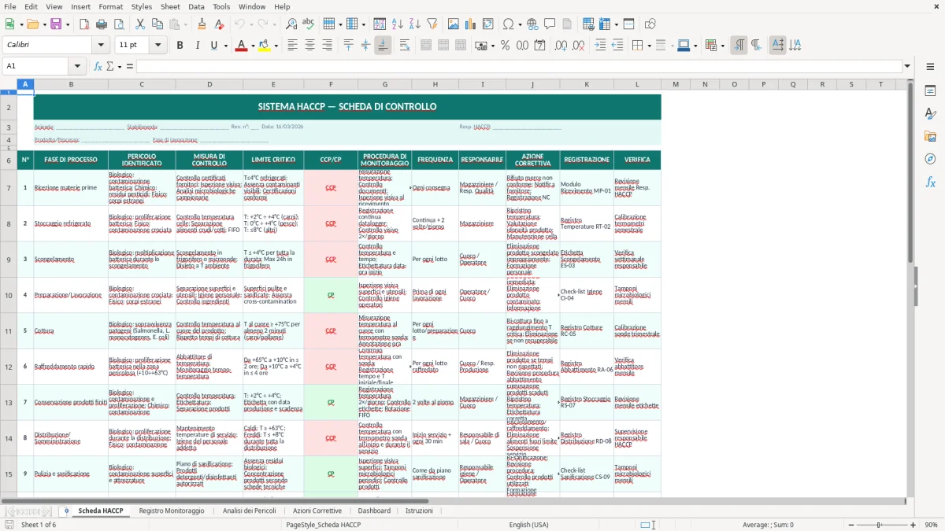Copy selection using the Copy icon
This screenshot has height=531, width=945.
tap(157, 24)
